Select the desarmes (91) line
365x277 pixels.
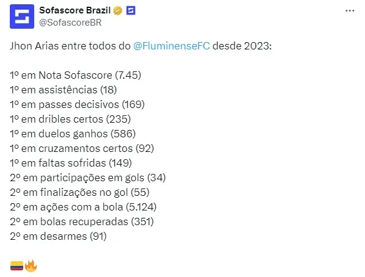58,236
